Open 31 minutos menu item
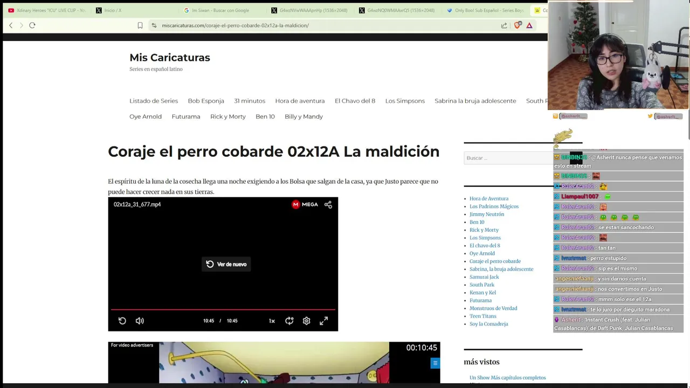The height and width of the screenshot is (388, 690). coord(250,101)
